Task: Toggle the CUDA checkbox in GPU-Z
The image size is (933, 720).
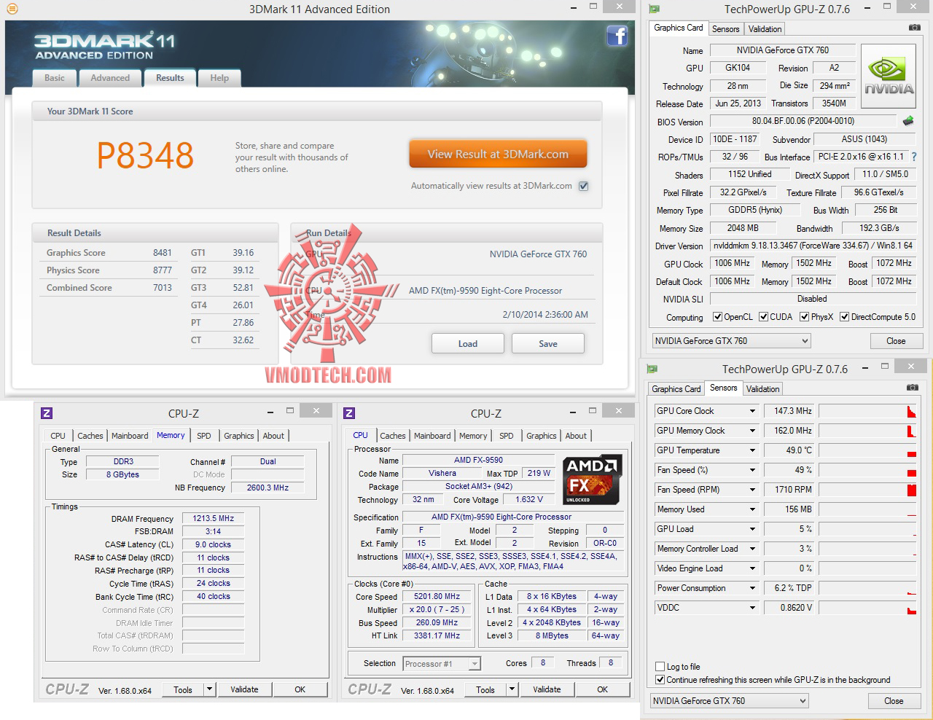Action: click(x=763, y=317)
